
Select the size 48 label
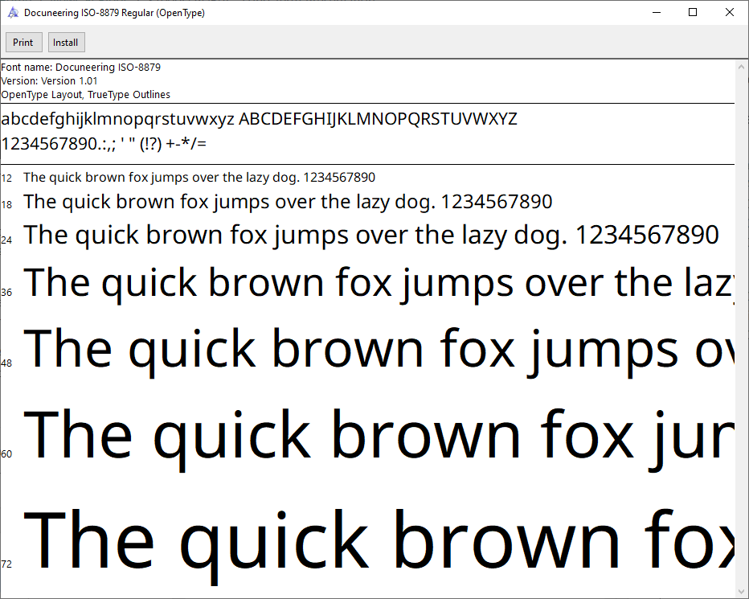point(6,363)
